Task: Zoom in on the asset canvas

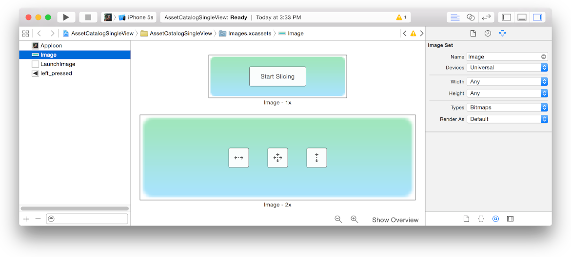Action: click(354, 220)
